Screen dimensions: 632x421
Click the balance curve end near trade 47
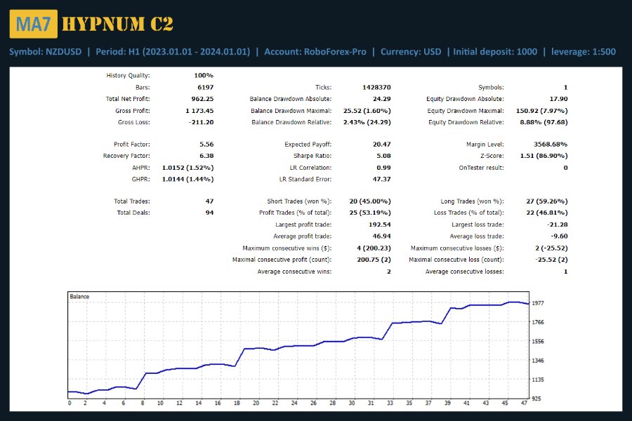(x=528, y=304)
